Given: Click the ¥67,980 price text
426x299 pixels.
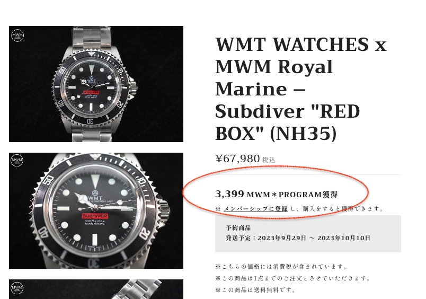Looking at the screenshot, I should 238,159.
